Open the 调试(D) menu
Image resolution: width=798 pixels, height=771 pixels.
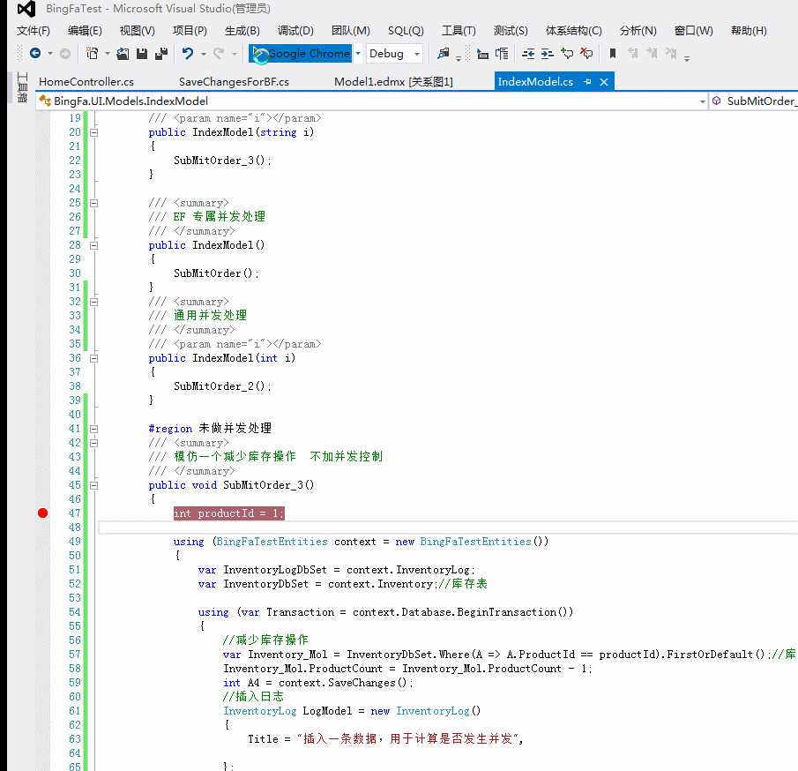point(295,31)
